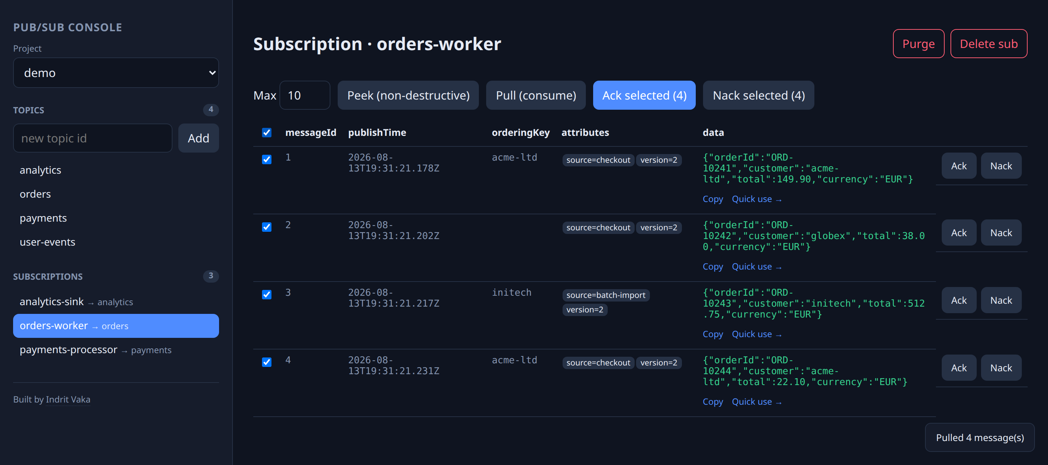This screenshot has width=1048, height=465.
Task: Click the PUB/SUB CONSOLE title
Action: (68, 27)
